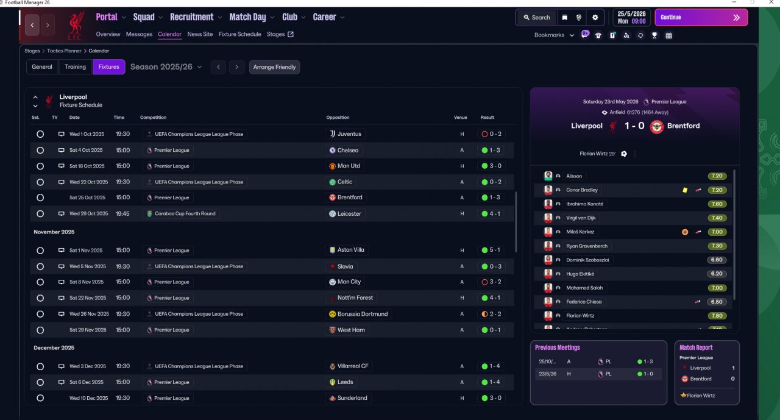Click the Brentford crest in the match scoreline
The image size is (780, 420).
[x=656, y=126]
